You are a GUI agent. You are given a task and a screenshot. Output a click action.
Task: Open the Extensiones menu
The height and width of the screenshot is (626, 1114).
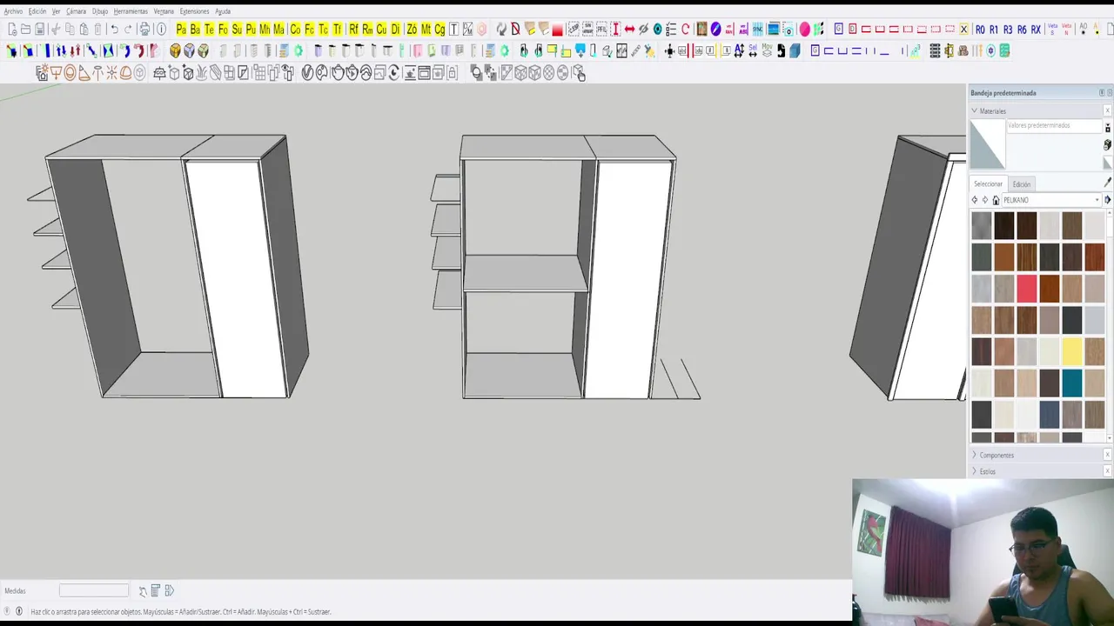click(x=194, y=11)
